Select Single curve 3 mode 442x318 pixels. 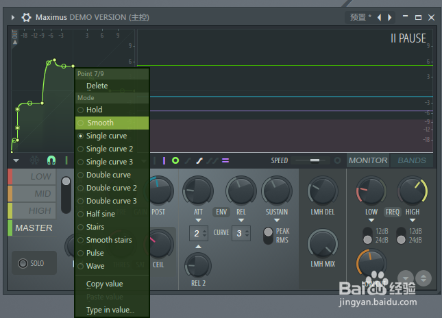point(112,162)
